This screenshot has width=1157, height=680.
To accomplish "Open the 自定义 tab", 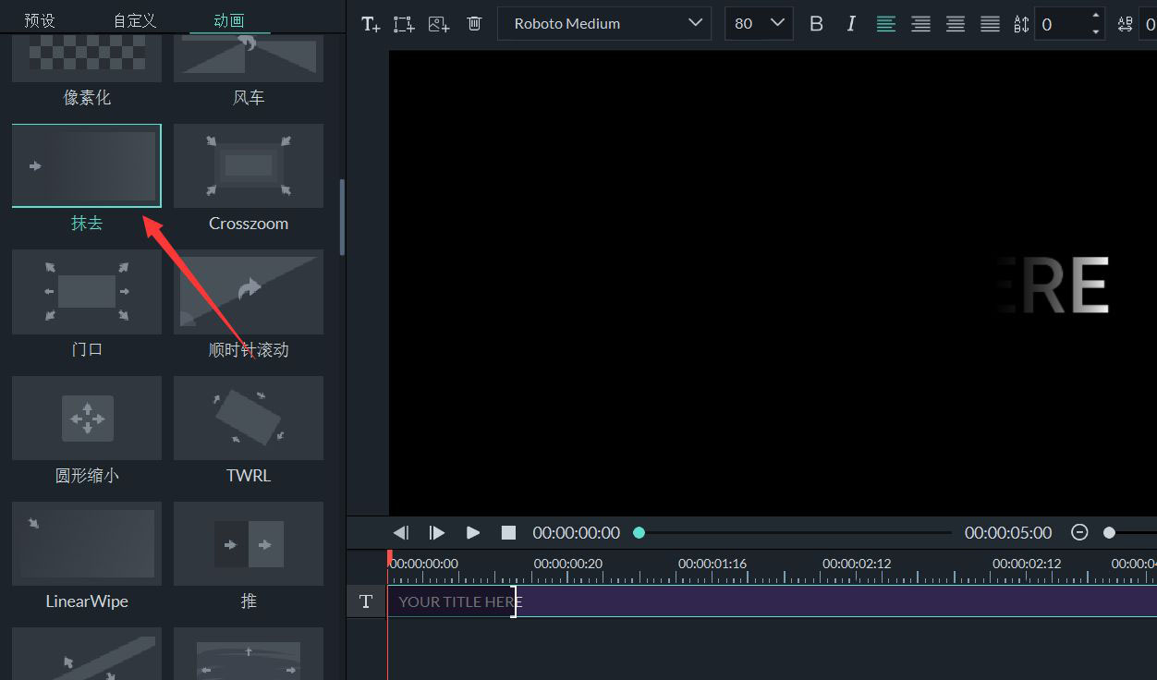I will 135,20.
